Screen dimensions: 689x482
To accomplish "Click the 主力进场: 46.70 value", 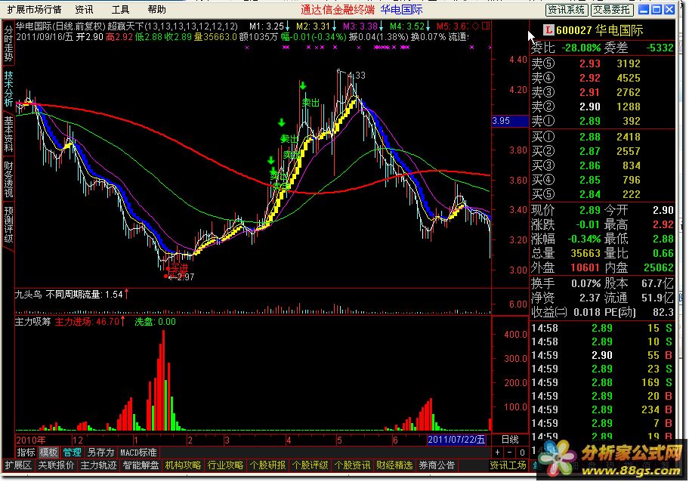I will point(88,322).
